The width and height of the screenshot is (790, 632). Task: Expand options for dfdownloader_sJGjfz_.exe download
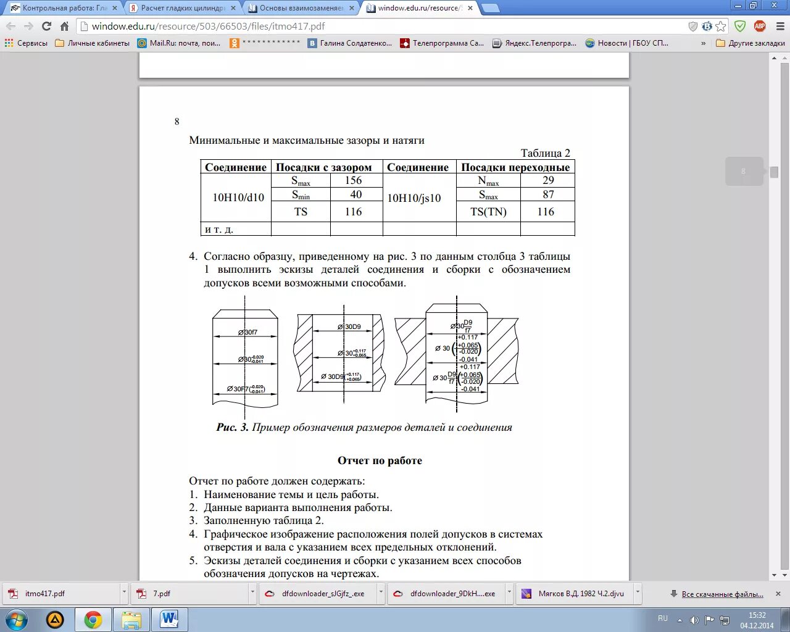tap(381, 594)
